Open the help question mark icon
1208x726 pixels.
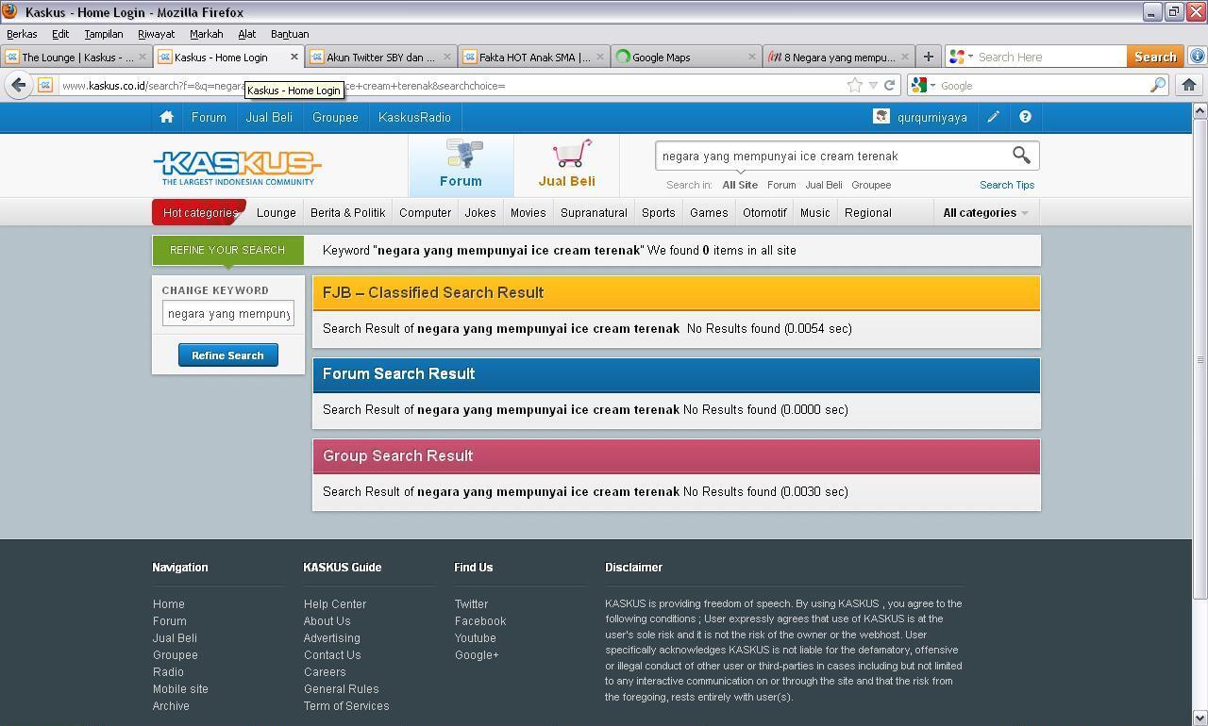click(x=1025, y=118)
